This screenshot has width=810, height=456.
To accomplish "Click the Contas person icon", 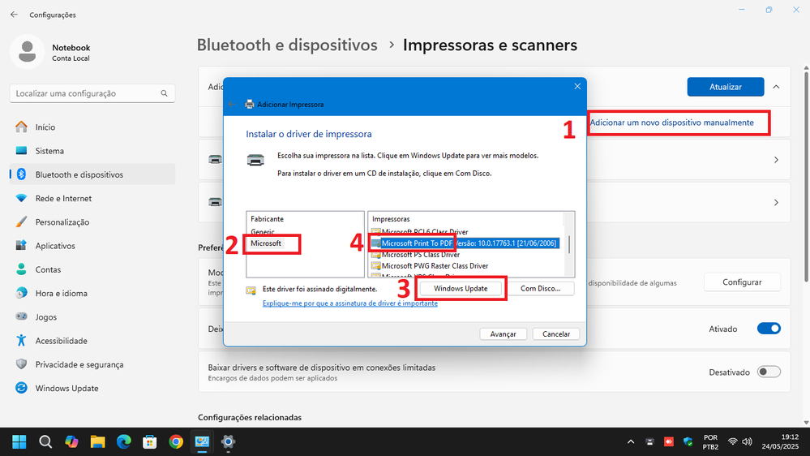I will click(x=21, y=269).
